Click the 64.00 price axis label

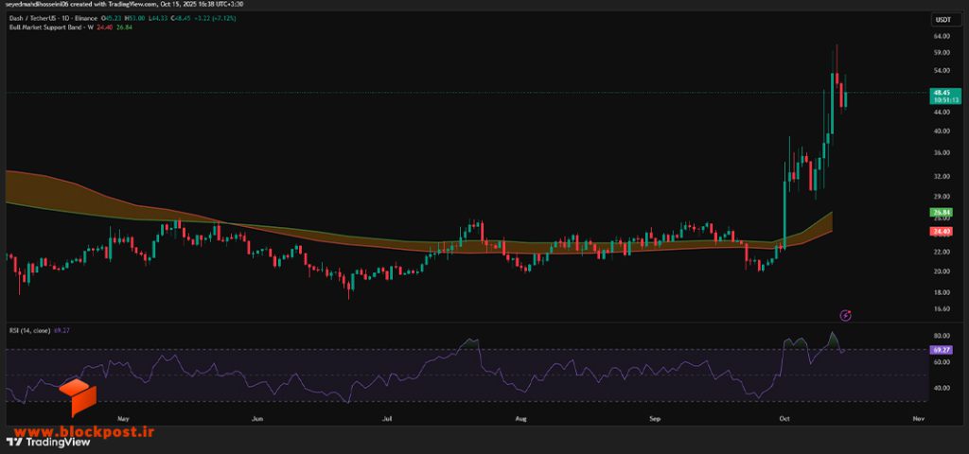click(942, 36)
